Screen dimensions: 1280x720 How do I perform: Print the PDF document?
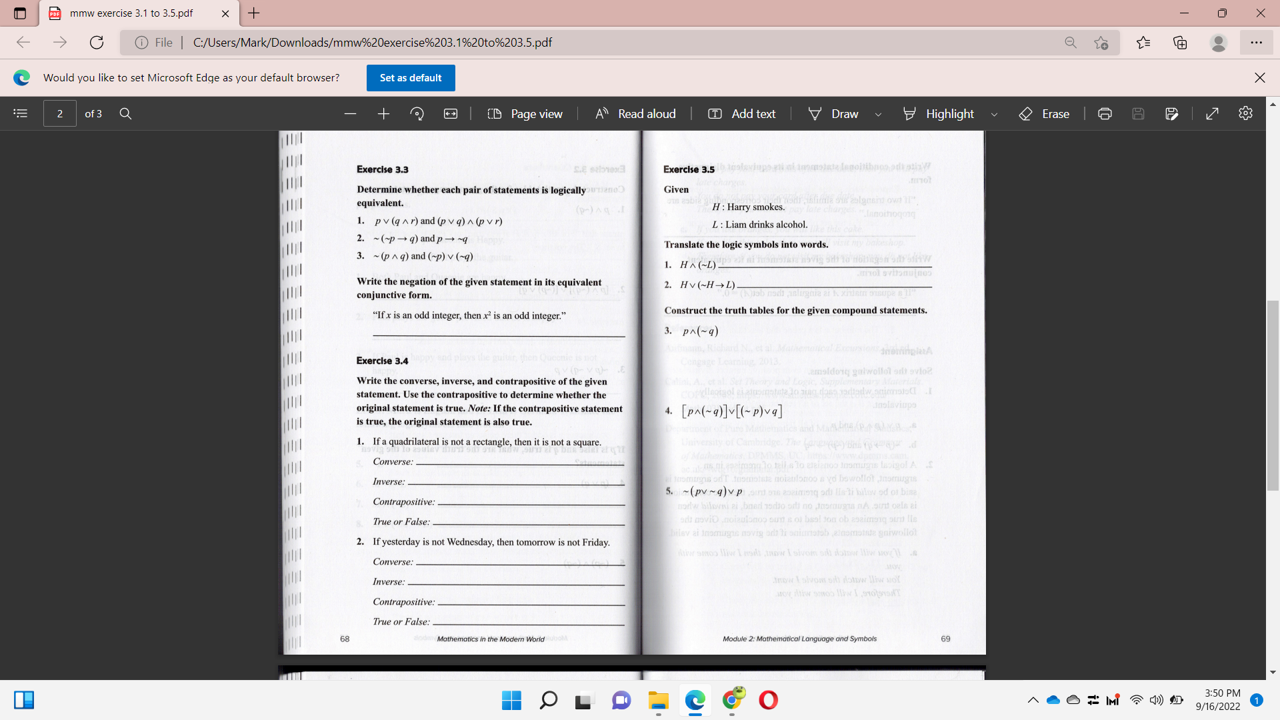(x=1105, y=113)
